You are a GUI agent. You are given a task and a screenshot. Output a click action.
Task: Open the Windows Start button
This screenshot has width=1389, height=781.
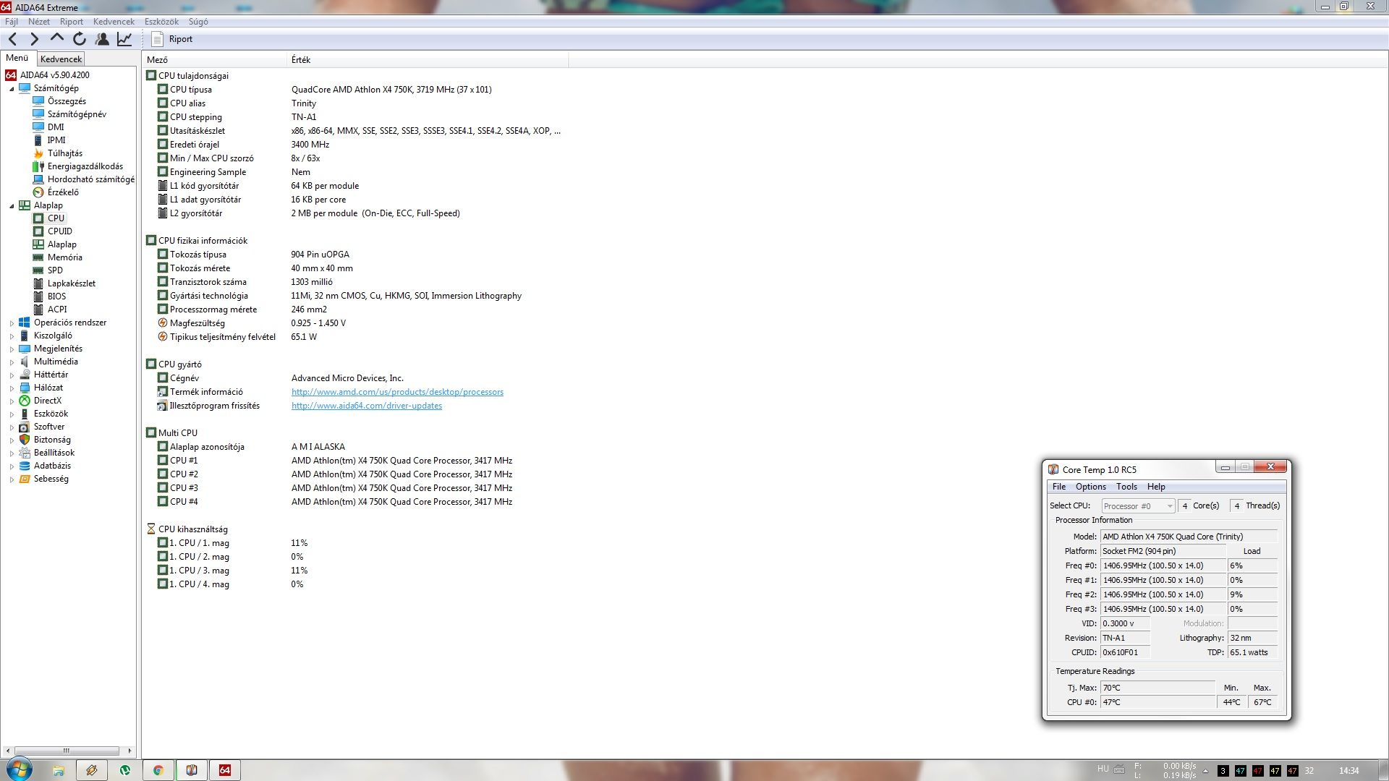(x=19, y=769)
